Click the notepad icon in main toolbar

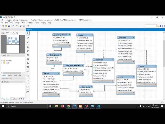tap(28, 26)
